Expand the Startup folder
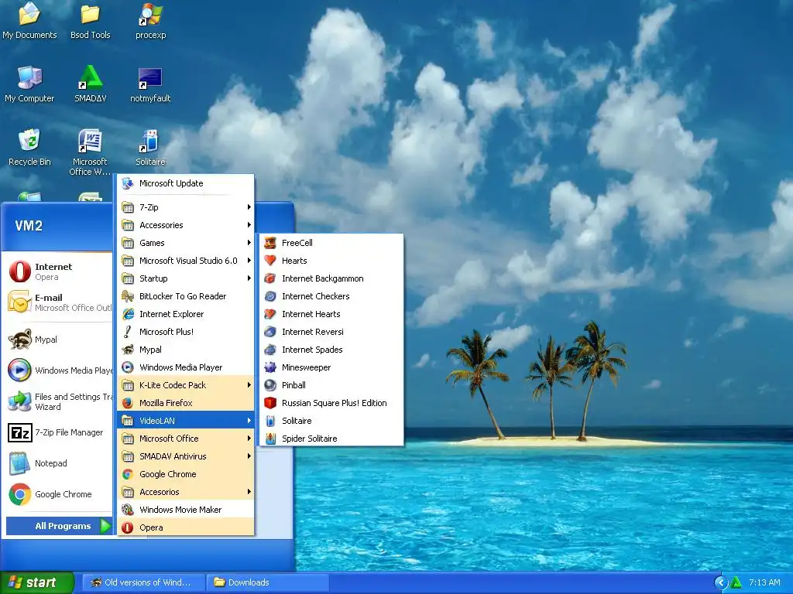 [x=186, y=278]
